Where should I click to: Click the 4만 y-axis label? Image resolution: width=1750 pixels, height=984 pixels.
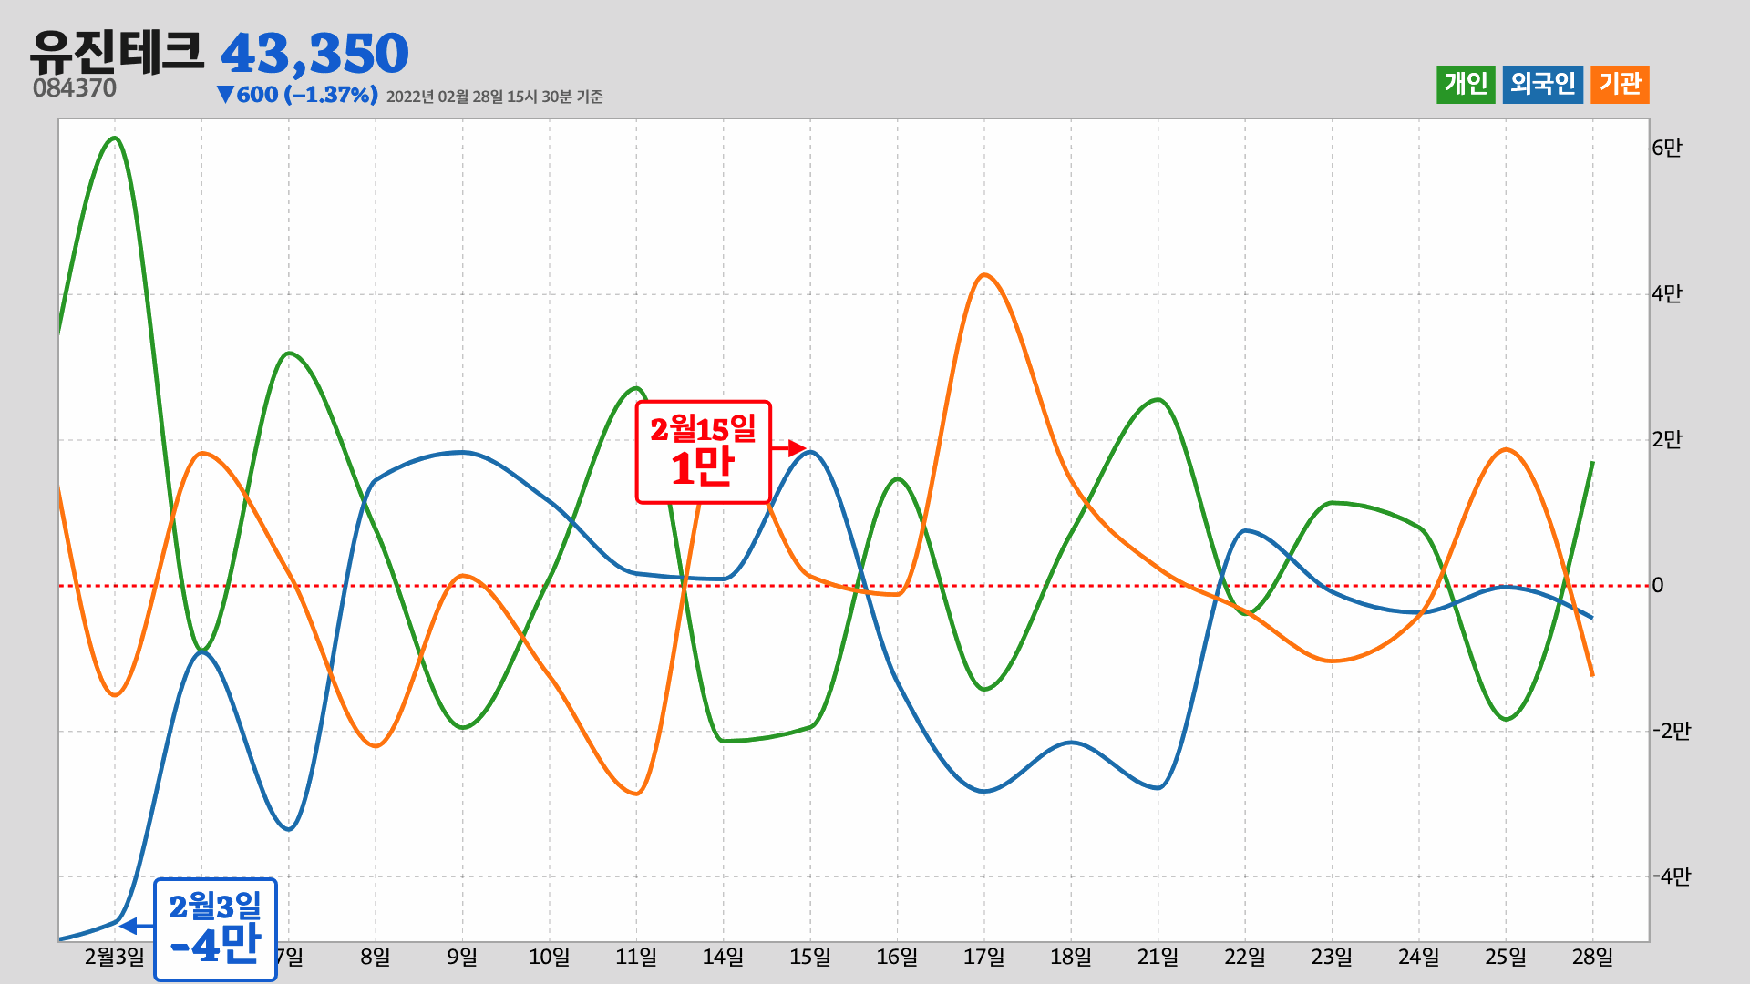[x=1667, y=293]
